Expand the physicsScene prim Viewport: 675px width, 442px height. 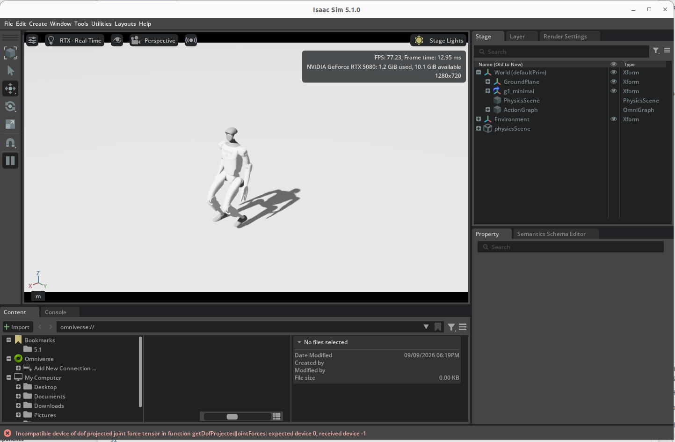click(x=479, y=128)
